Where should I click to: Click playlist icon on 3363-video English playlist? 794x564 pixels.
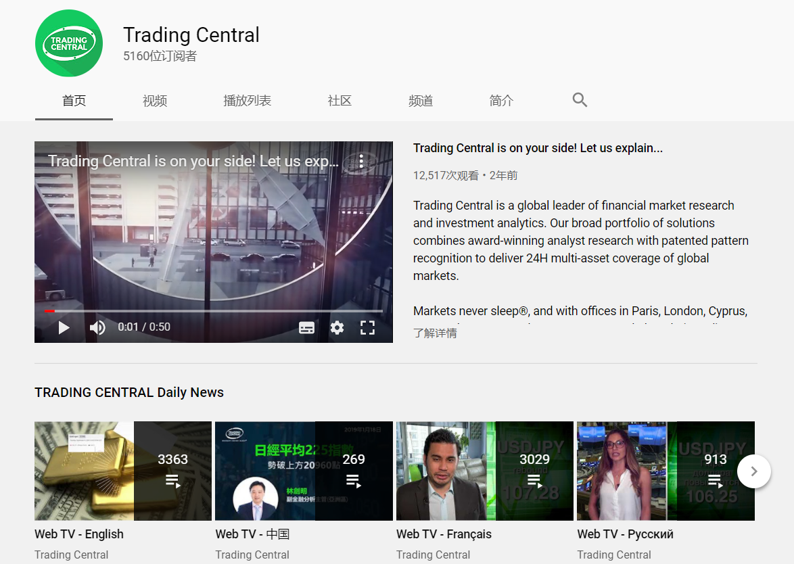(x=172, y=480)
